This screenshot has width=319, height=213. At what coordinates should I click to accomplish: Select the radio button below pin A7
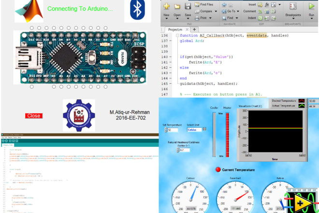[105, 87]
